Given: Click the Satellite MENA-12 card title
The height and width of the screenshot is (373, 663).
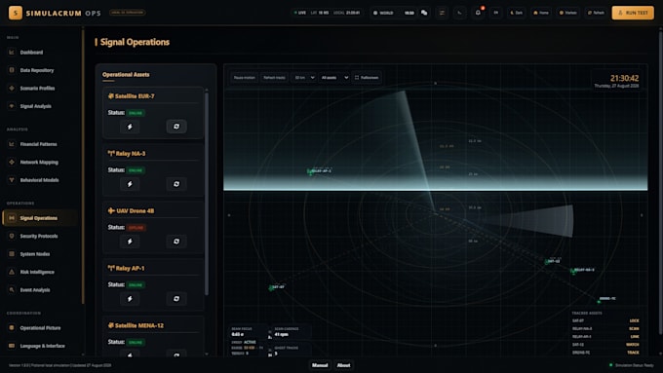Looking at the screenshot, I should point(139,325).
